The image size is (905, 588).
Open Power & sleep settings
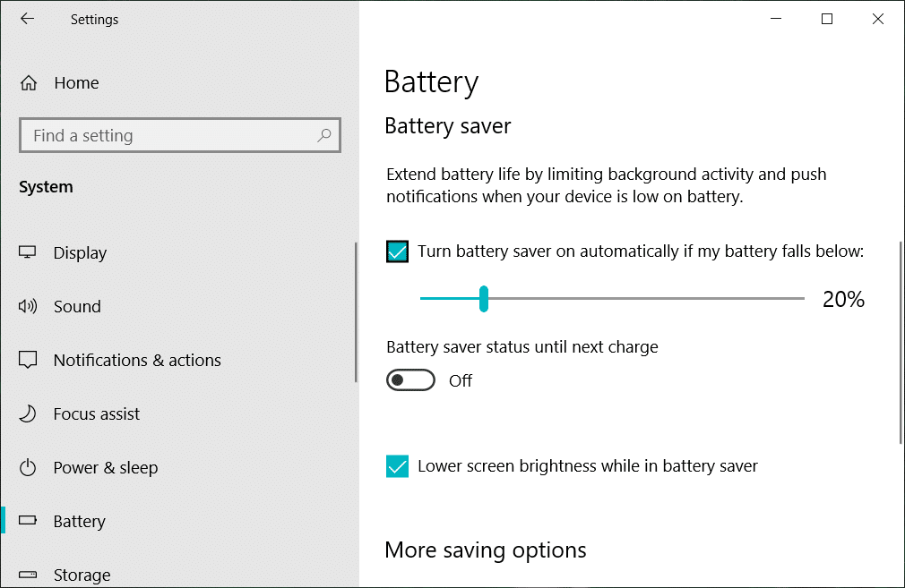pyautogui.click(x=105, y=467)
